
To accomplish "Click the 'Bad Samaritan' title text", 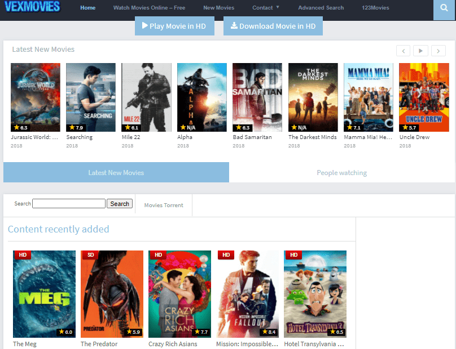I will (252, 137).
